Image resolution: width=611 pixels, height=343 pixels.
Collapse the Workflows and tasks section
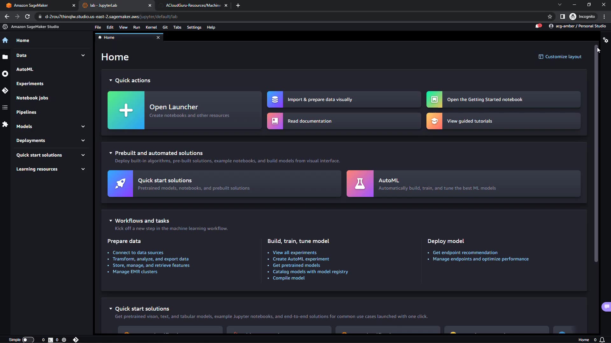tap(111, 221)
